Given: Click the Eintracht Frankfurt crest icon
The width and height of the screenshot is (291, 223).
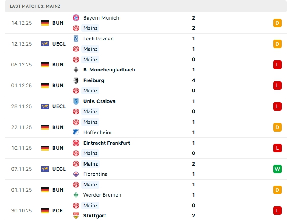Looking at the screenshot, I should [76, 143].
